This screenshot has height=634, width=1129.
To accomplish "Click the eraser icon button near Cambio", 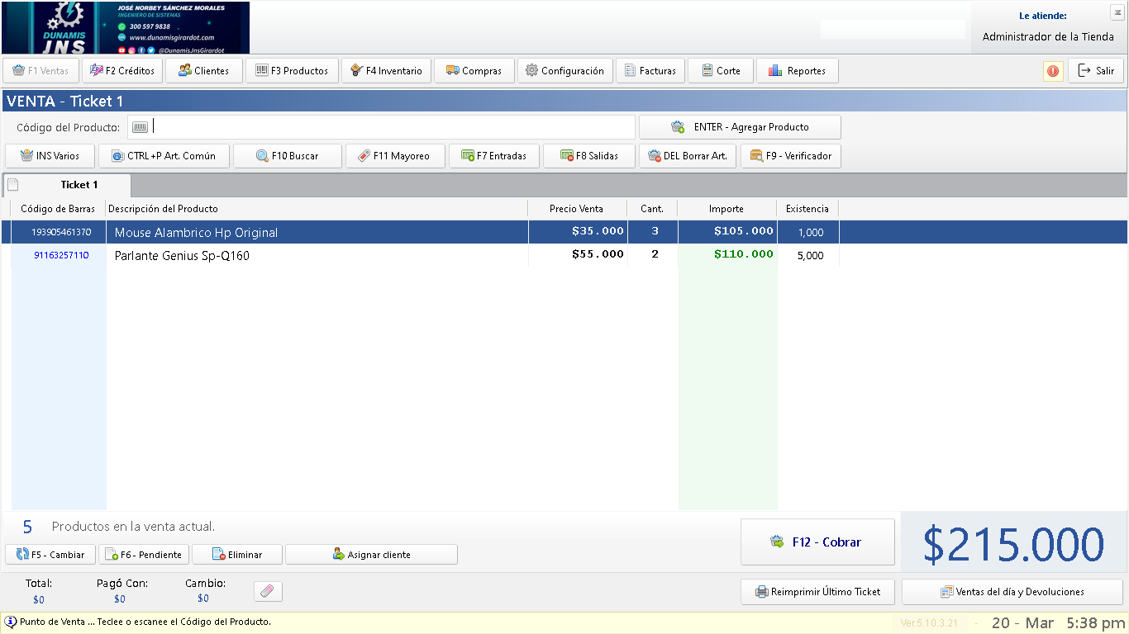I will (x=268, y=591).
